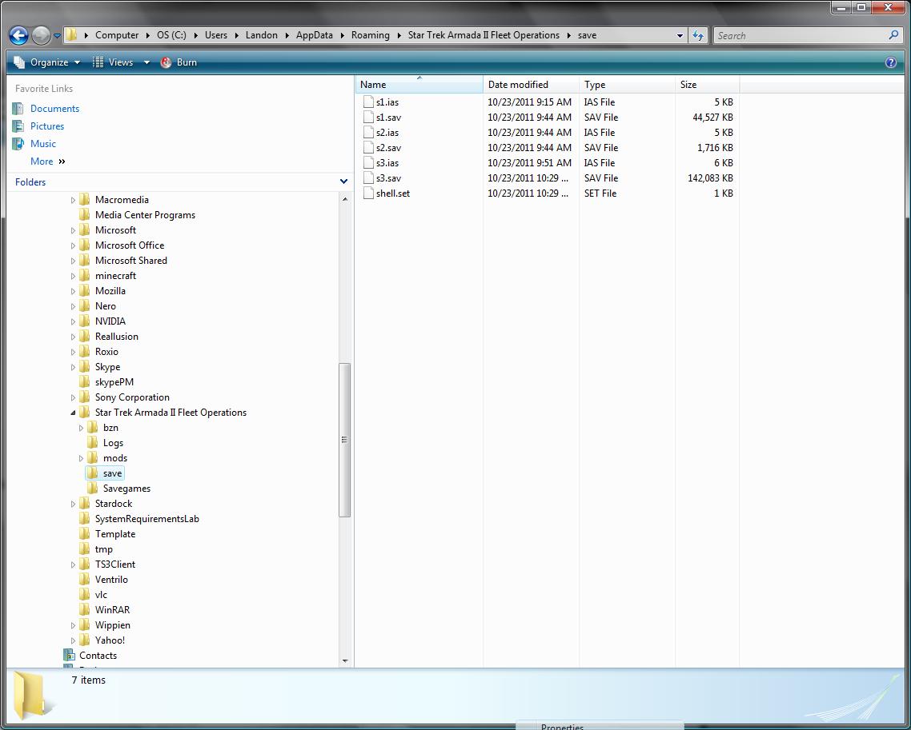Collapse the Star Trek Armada II folder
The image size is (911, 730).
pos(74,413)
